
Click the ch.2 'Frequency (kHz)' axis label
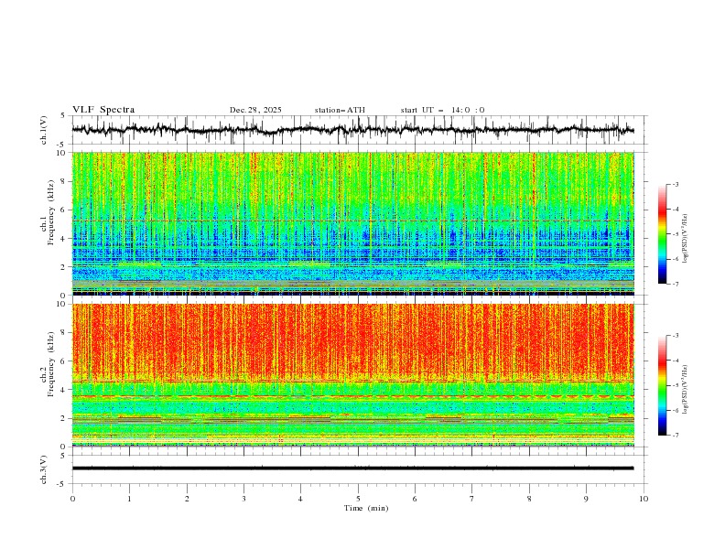click(51, 364)
